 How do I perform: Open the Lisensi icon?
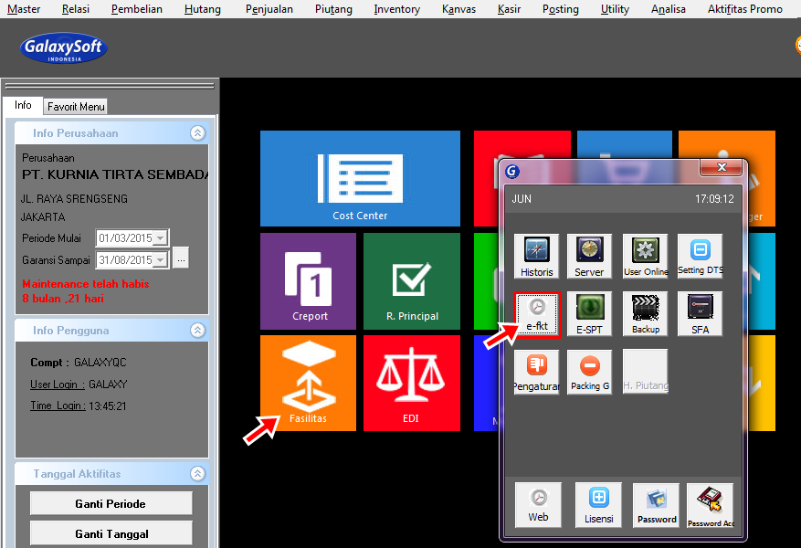(x=598, y=504)
